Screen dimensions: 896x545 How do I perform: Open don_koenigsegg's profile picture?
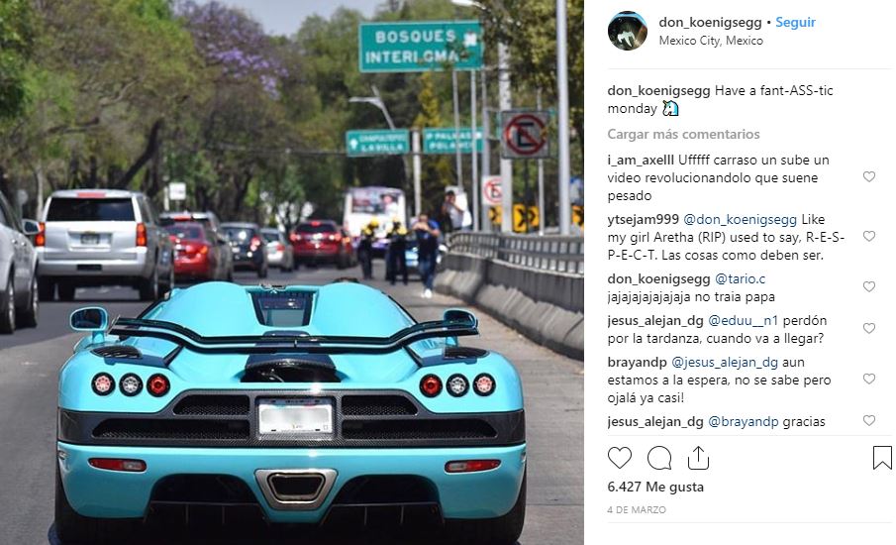point(627,31)
